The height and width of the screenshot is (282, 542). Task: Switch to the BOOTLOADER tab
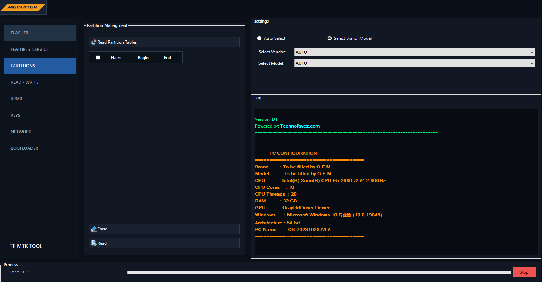40,148
